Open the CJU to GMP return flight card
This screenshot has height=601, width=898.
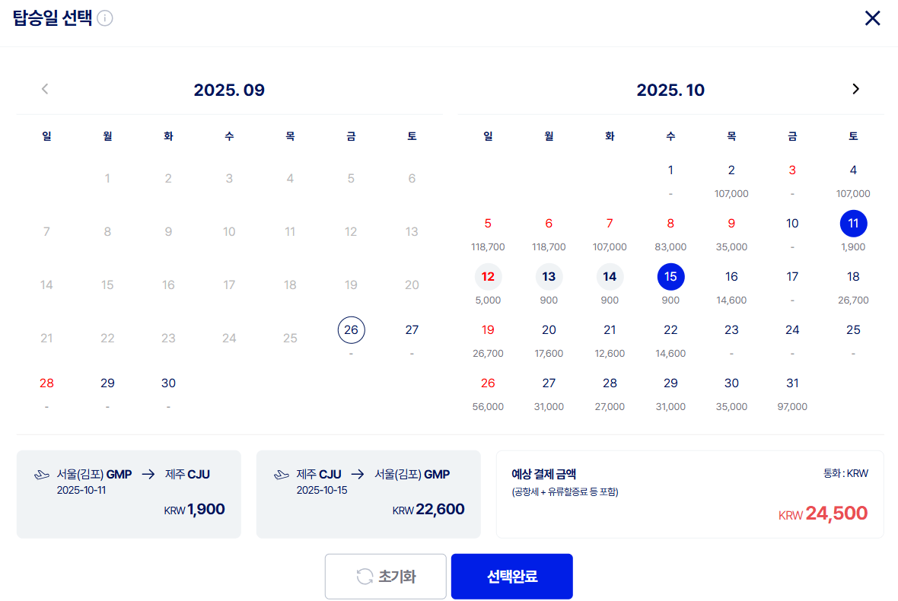tap(368, 494)
